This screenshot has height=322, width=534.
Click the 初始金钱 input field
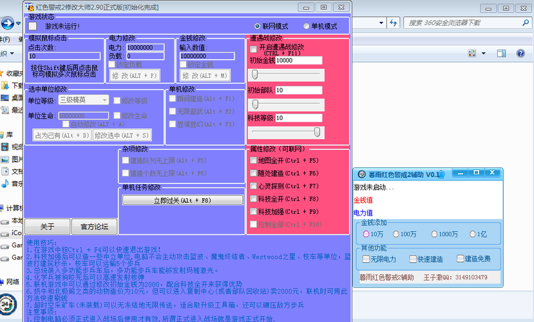tap(298, 61)
